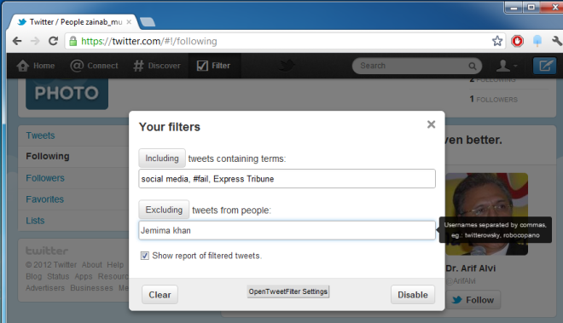Image resolution: width=563 pixels, height=323 pixels.
Task: Open the Apps footer link
Action: point(84,276)
